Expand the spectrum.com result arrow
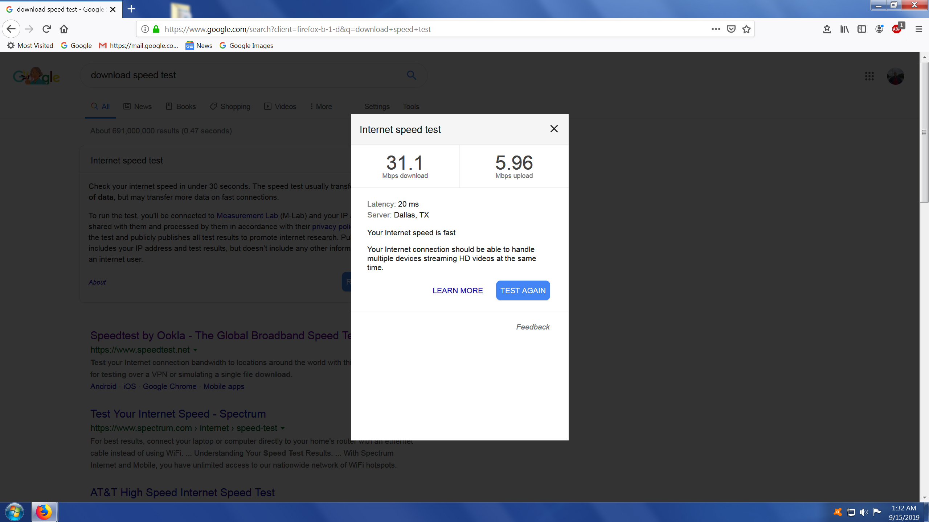The height and width of the screenshot is (522, 929). pyautogui.click(x=283, y=428)
